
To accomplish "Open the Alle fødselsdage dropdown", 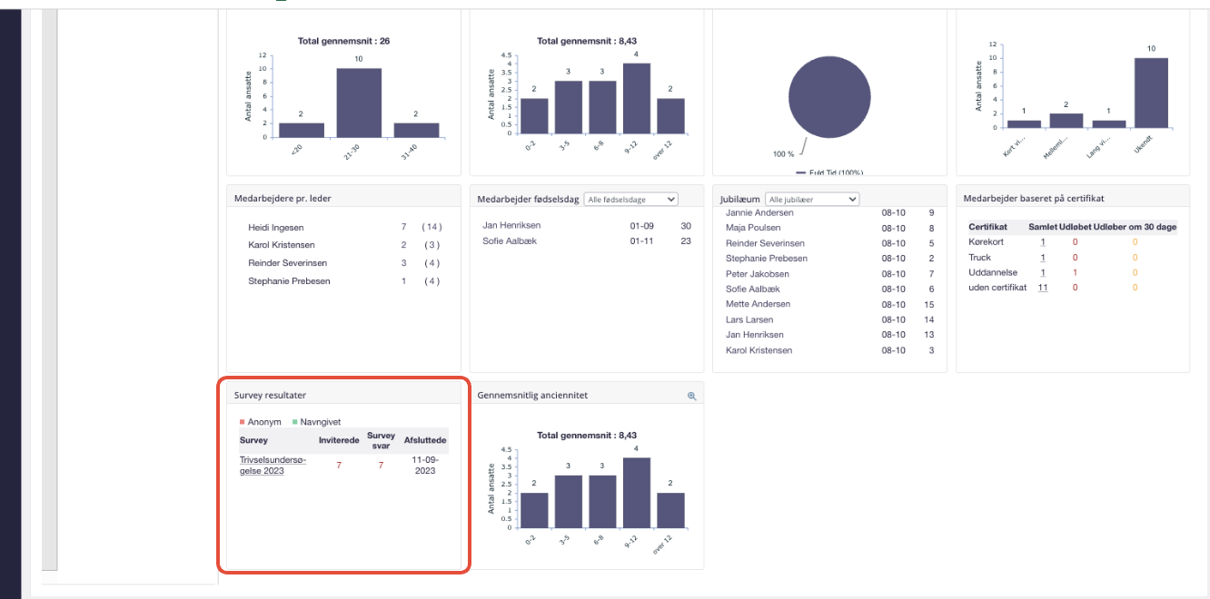I will [x=630, y=199].
